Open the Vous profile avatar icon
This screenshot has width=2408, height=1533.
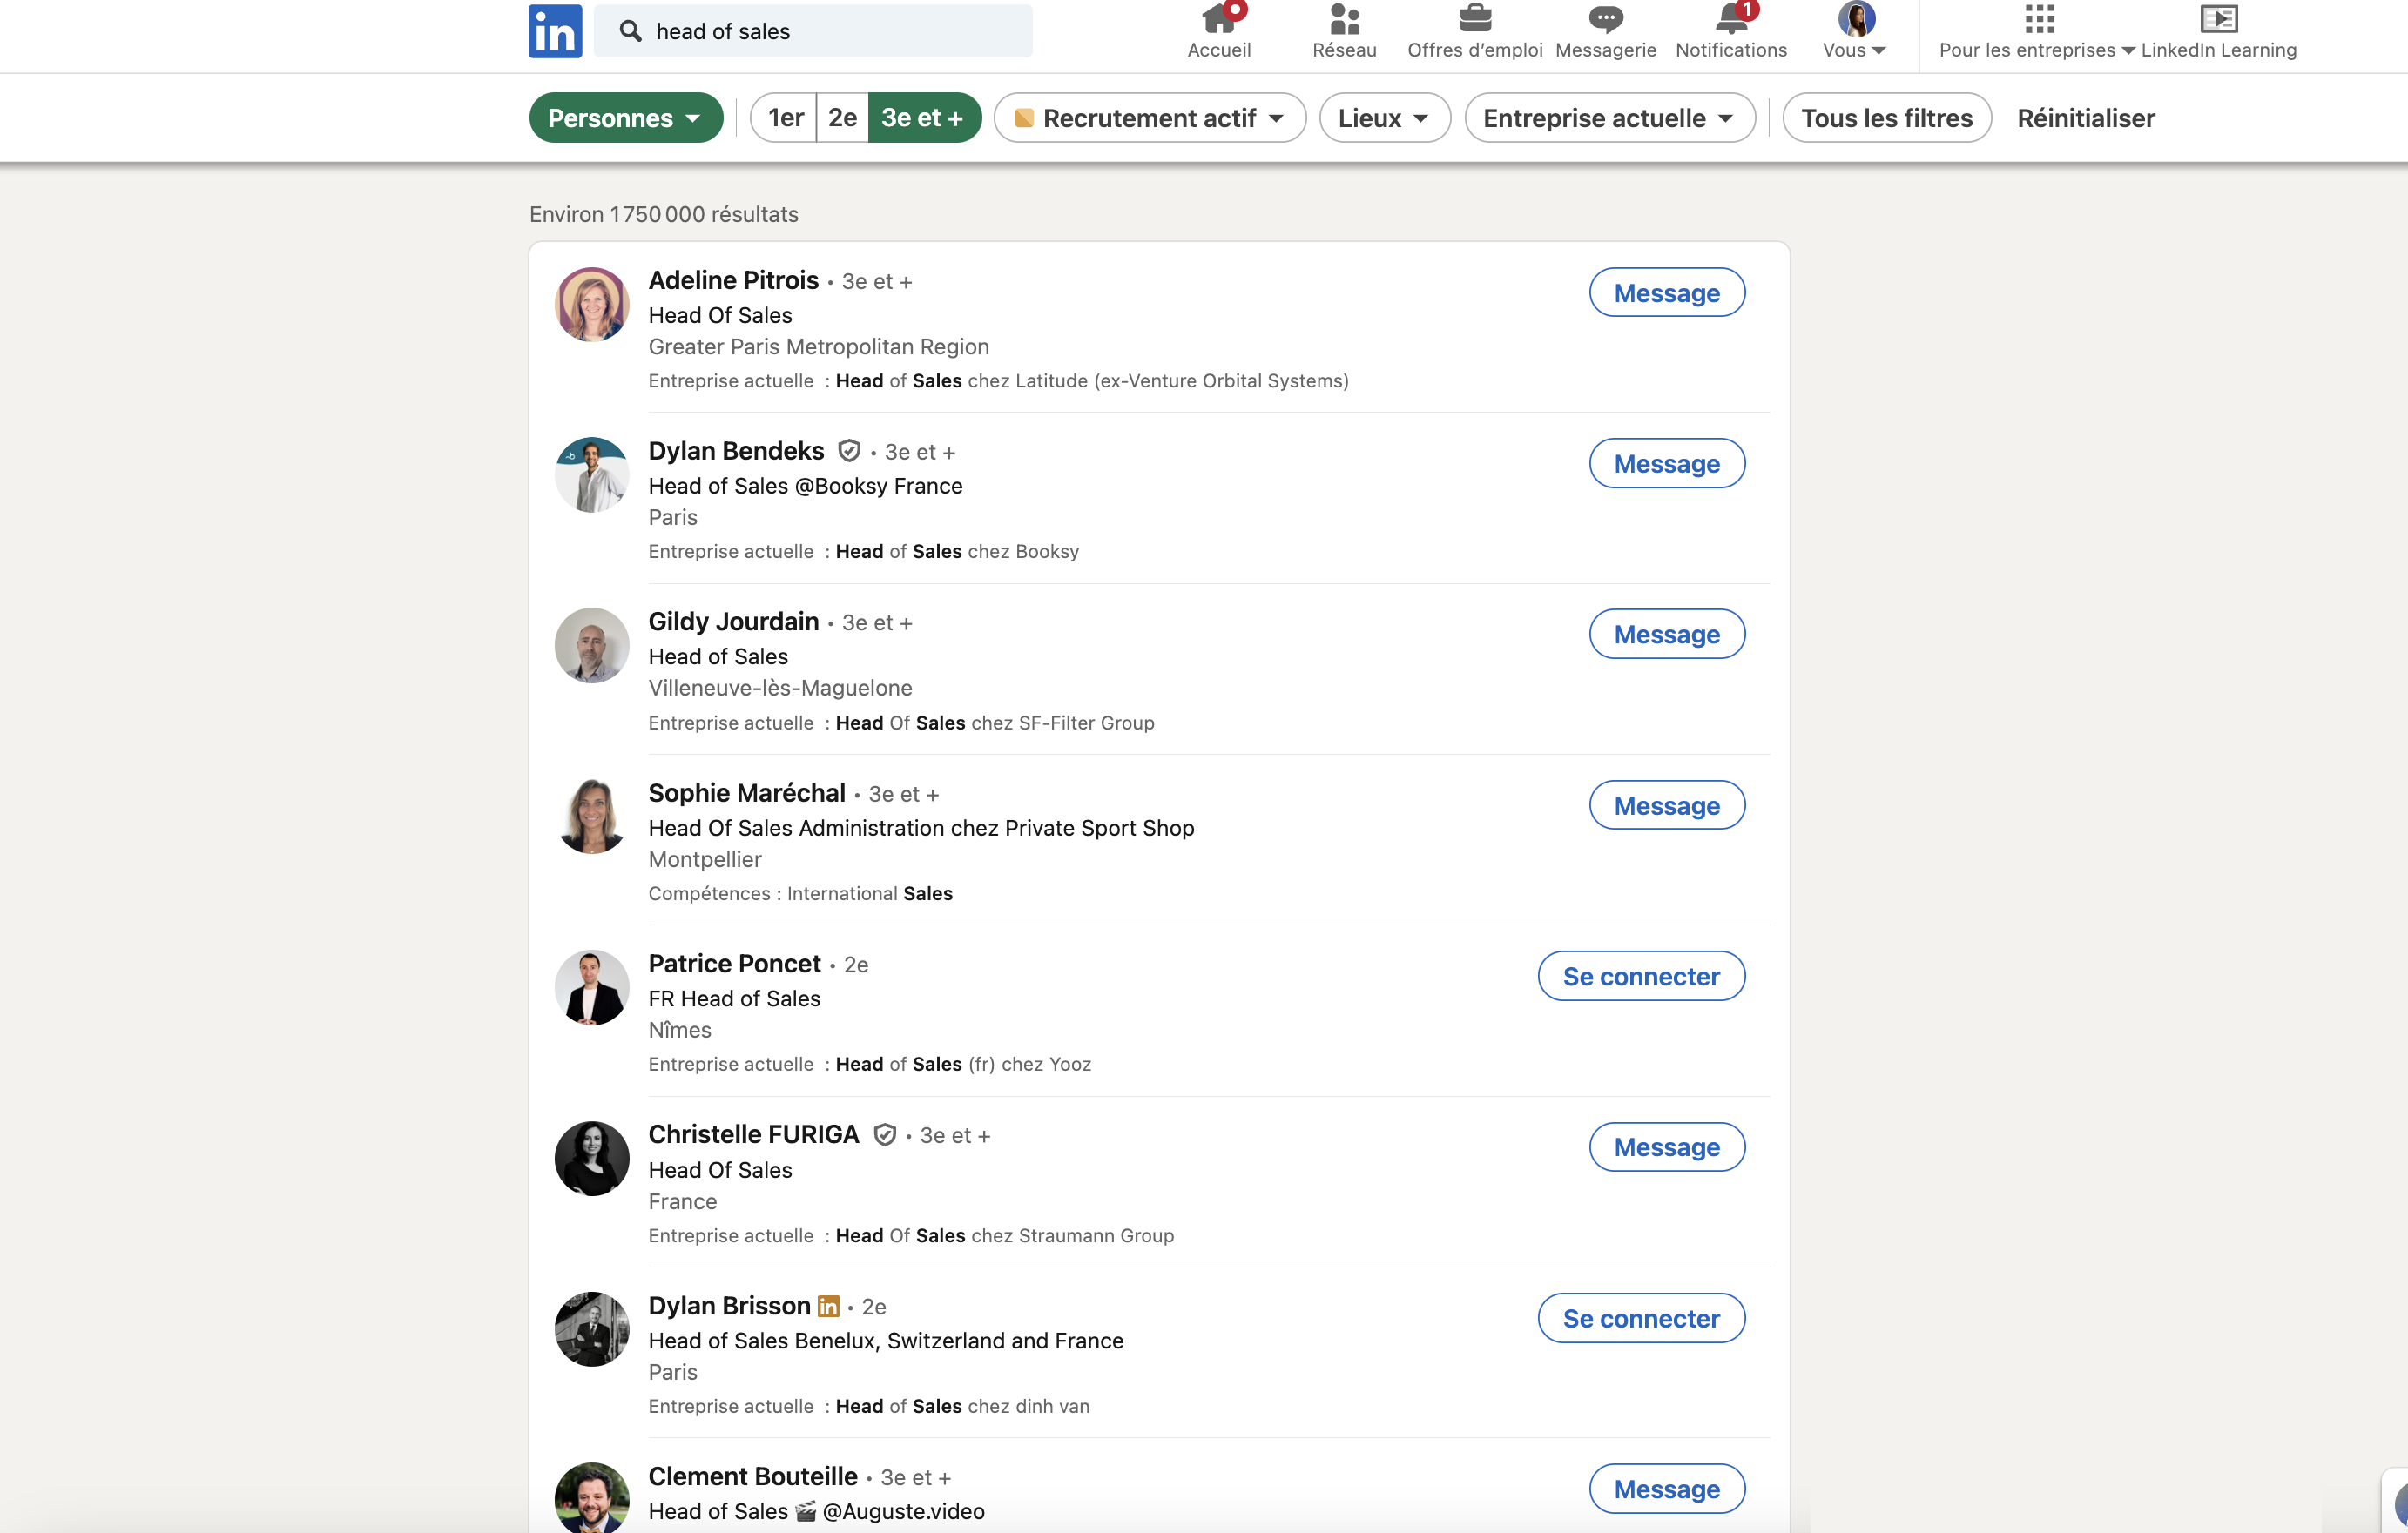pos(1855,19)
